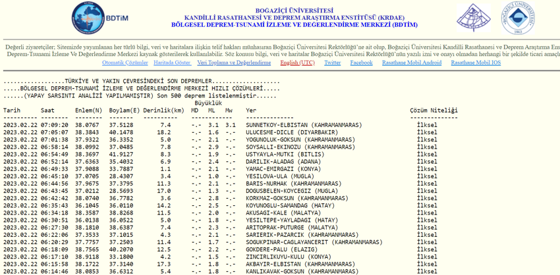The width and height of the screenshot is (560, 275).
Task: Select ULUCESME-DICLE (DIYARBAKIR) location text
Action: [292, 132]
